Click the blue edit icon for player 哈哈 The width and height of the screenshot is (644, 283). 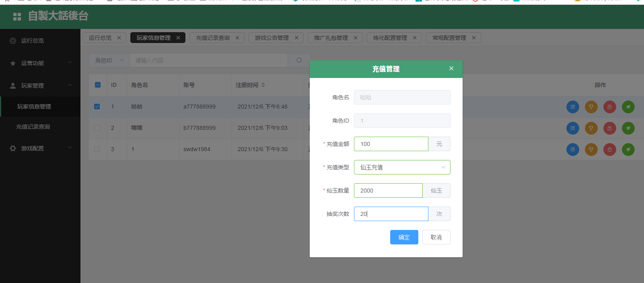572,107
